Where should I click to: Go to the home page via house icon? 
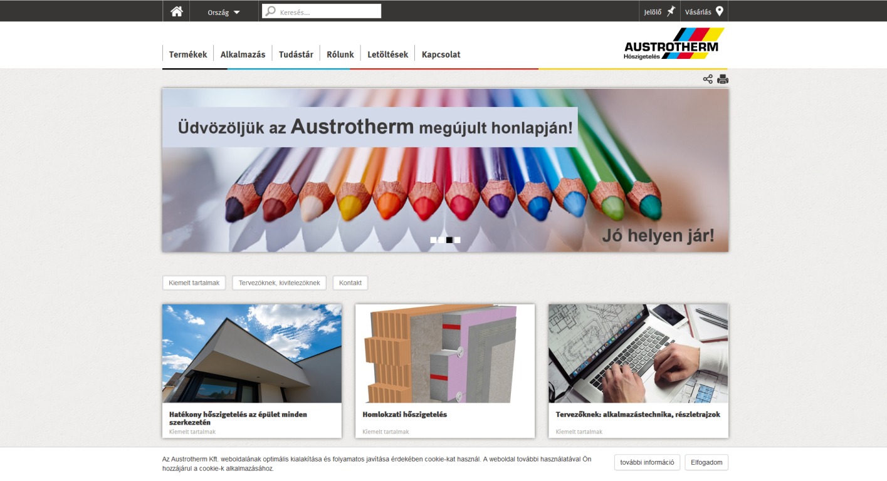(177, 11)
